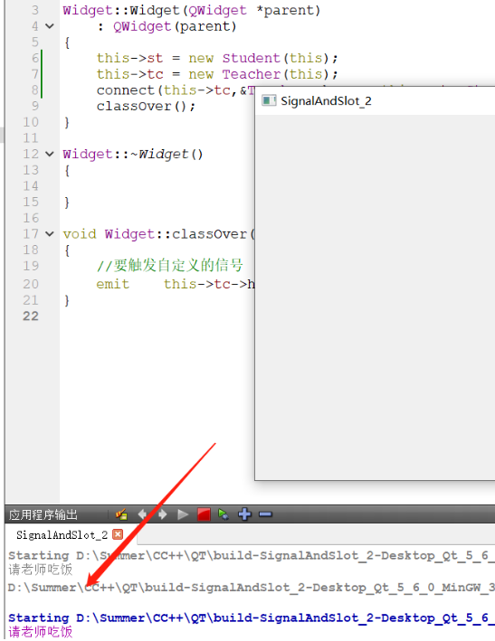The image size is (495, 641).
Task: Zoom out output text with minus icon
Action: (x=265, y=514)
